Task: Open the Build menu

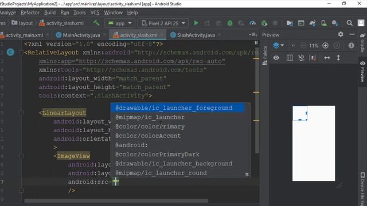Action: [50, 13]
